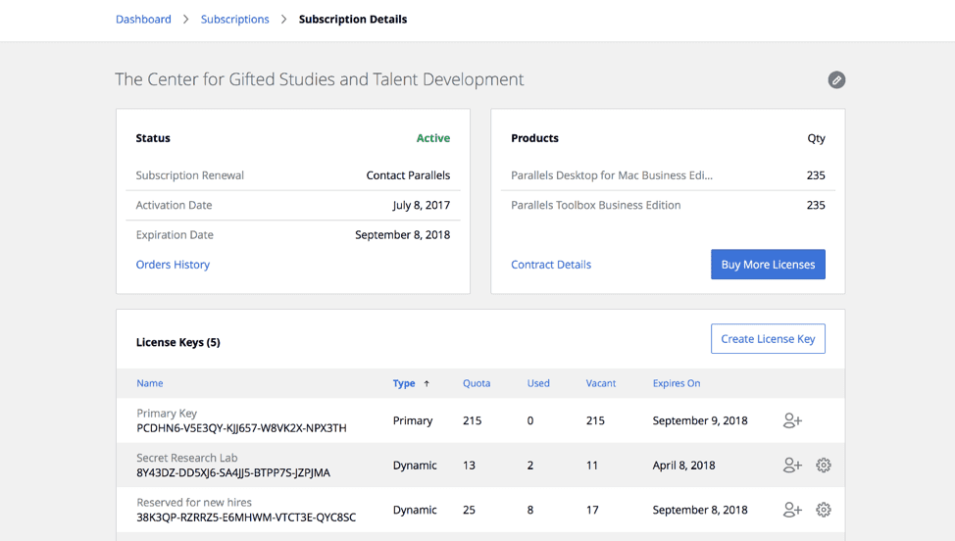Sort table by Type column header
This screenshot has height=541, width=955.
(x=404, y=383)
